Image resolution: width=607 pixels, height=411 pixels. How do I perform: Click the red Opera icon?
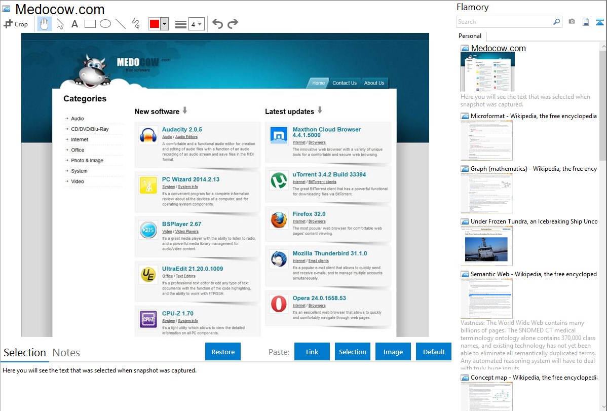(x=279, y=304)
